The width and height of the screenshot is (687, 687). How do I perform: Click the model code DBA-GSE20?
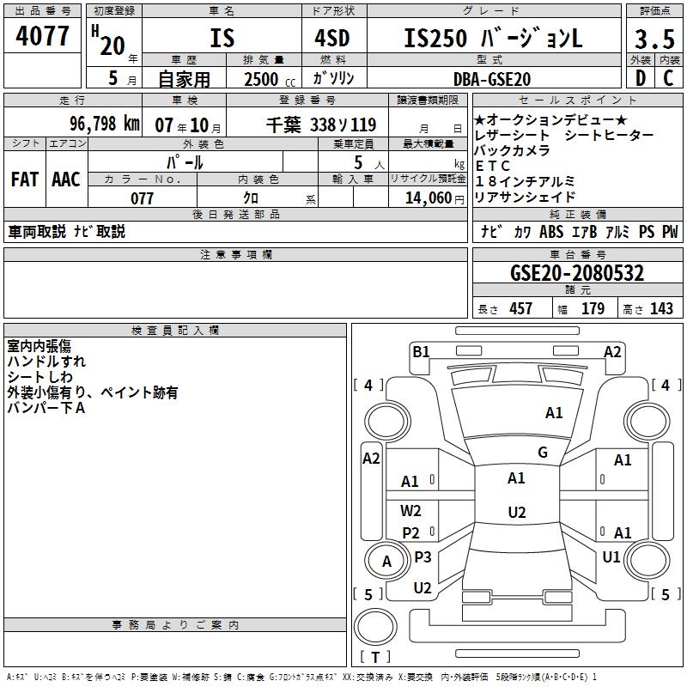pyautogui.click(x=492, y=78)
